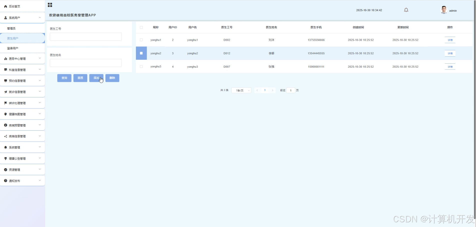Open the 7条/页 page size dropdown

(241, 90)
